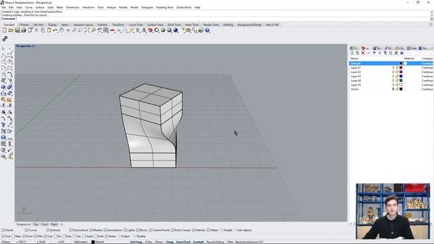Viewport: 434px width, 244px height.
Task: Toggle Layer 01 visibility lightbulb
Action: [393, 68]
